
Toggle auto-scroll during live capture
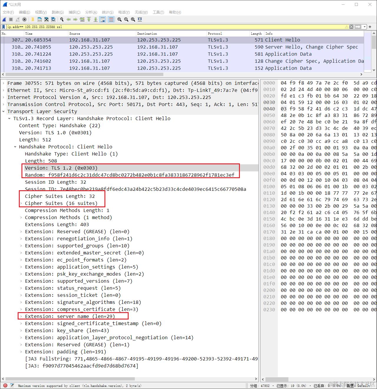coord(103,19)
